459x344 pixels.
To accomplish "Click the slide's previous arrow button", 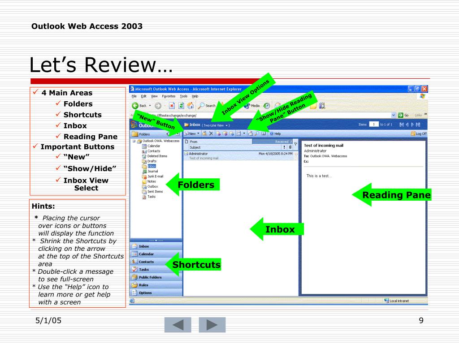I will click(x=178, y=325).
